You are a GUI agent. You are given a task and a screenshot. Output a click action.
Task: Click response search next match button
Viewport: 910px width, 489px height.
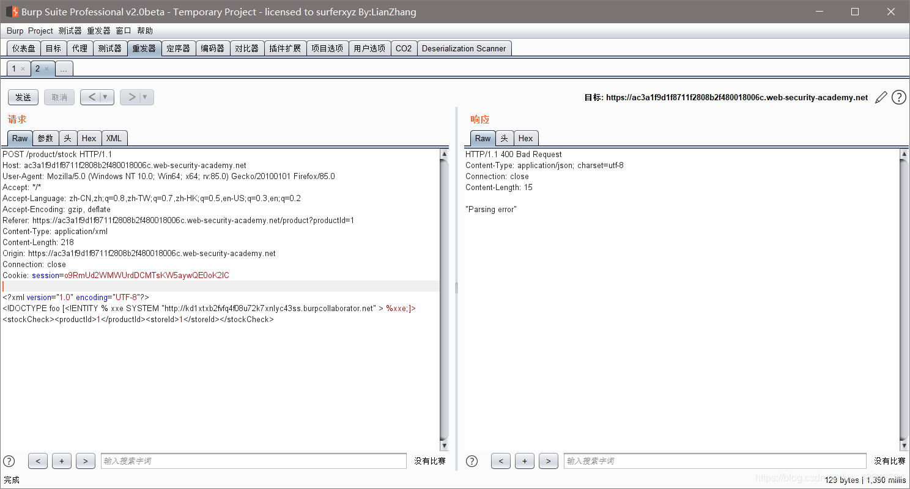(x=548, y=461)
